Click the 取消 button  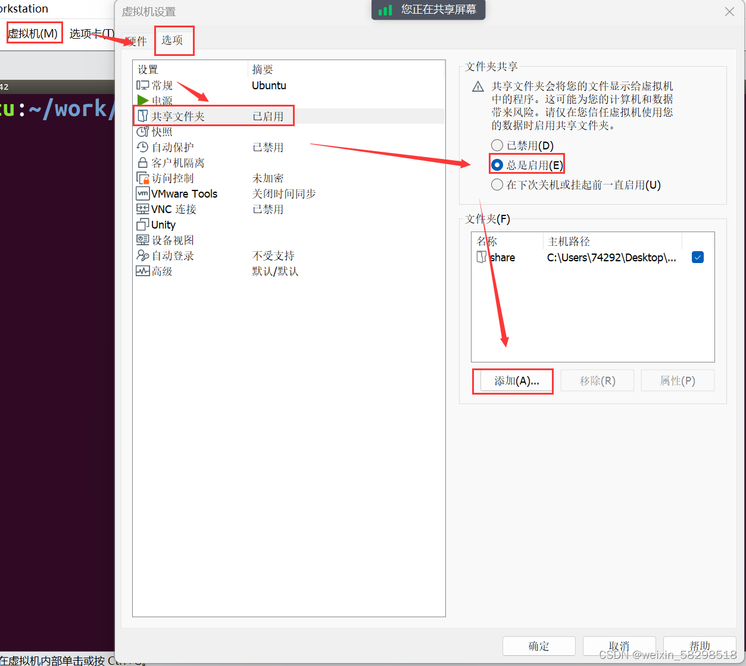pyautogui.click(x=619, y=646)
